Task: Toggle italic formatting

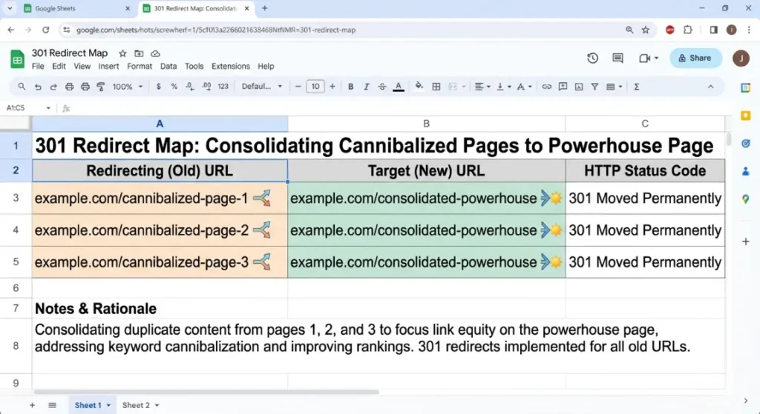Action: click(366, 87)
